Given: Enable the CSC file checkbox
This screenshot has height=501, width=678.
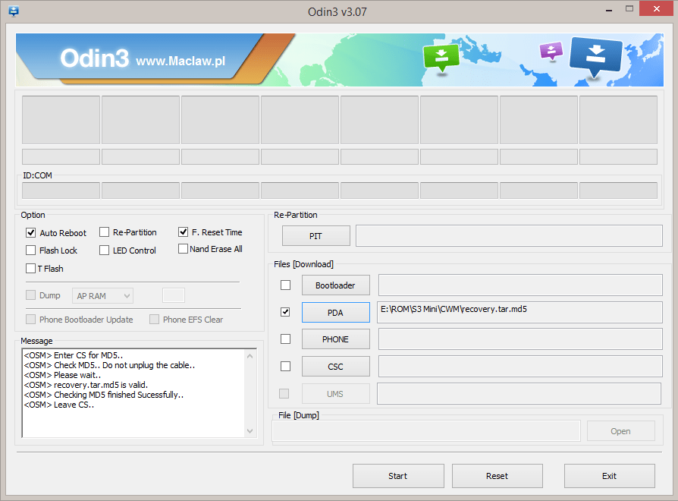Looking at the screenshot, I should [x=285, y=367].
